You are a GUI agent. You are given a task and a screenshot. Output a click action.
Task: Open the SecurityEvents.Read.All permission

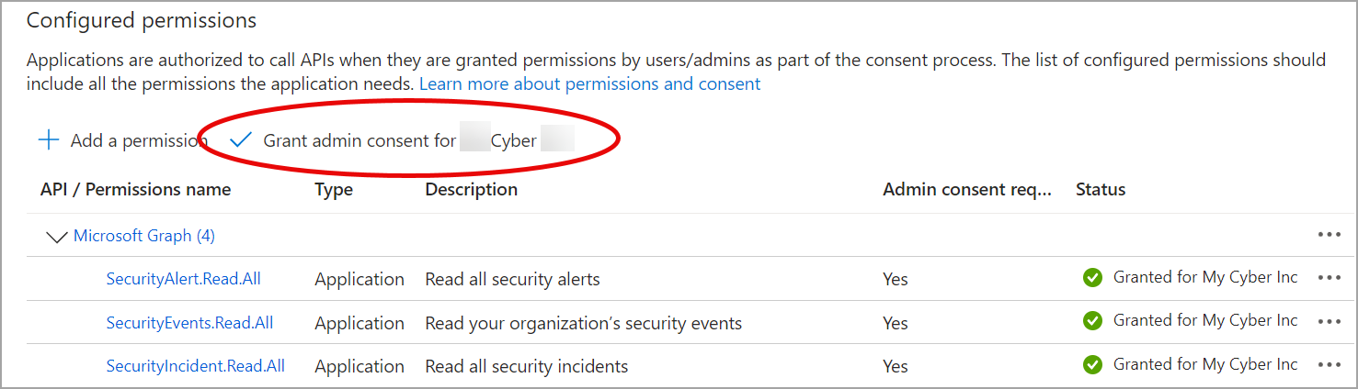189,323
